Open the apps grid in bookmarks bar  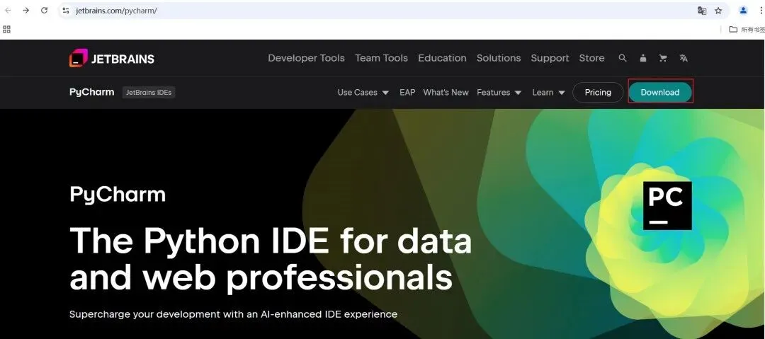click(x=7, y=29)
